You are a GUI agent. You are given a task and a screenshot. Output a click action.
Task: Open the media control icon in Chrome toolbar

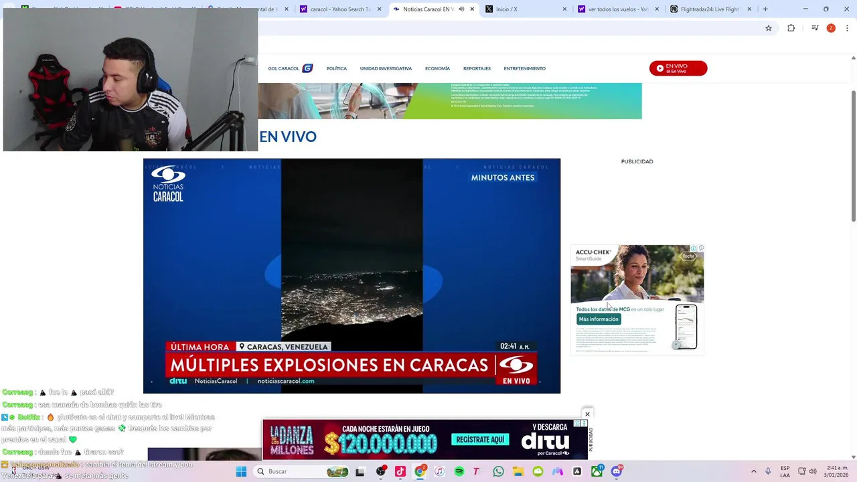[815, 28]
